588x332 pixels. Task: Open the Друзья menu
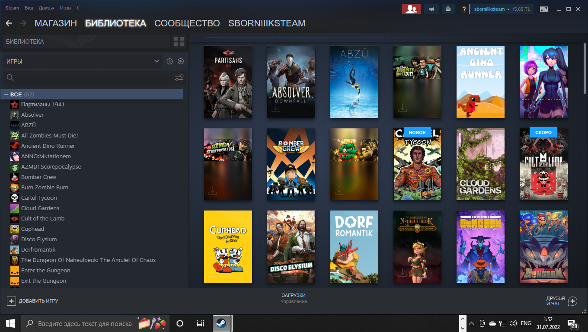point(46,8)
